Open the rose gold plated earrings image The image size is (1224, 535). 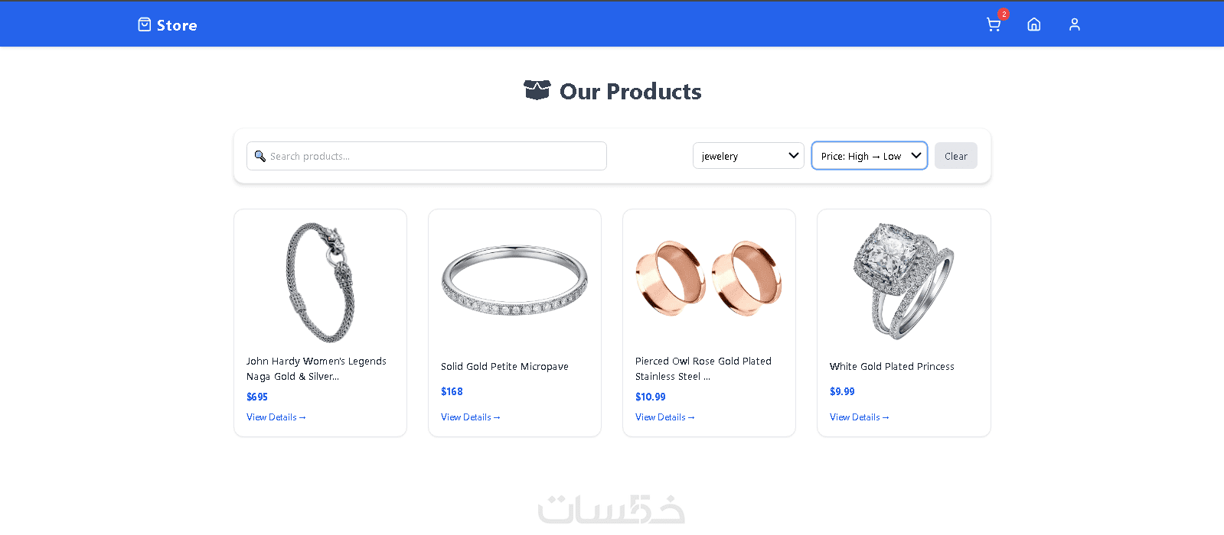709,279
